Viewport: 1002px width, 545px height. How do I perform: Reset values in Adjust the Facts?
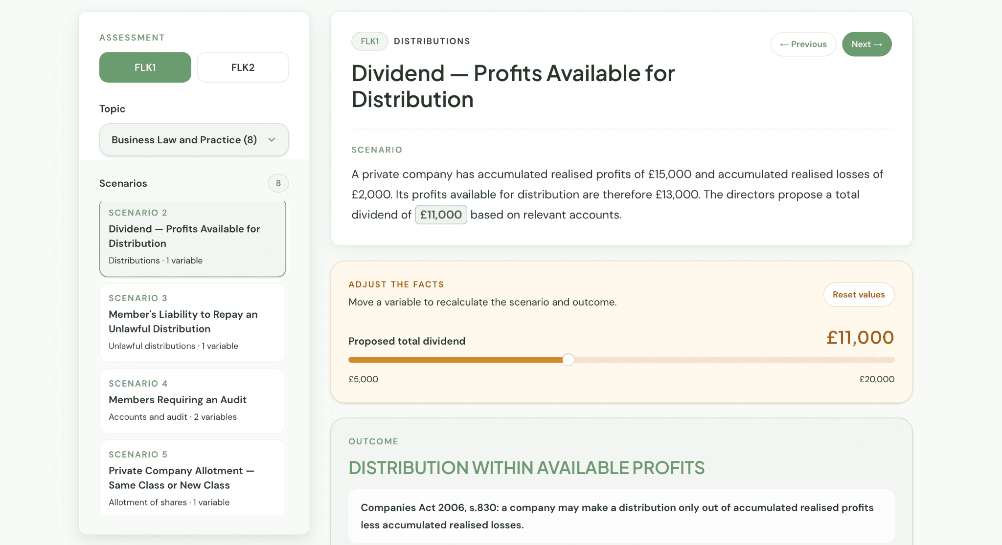[x=859, y=295]
